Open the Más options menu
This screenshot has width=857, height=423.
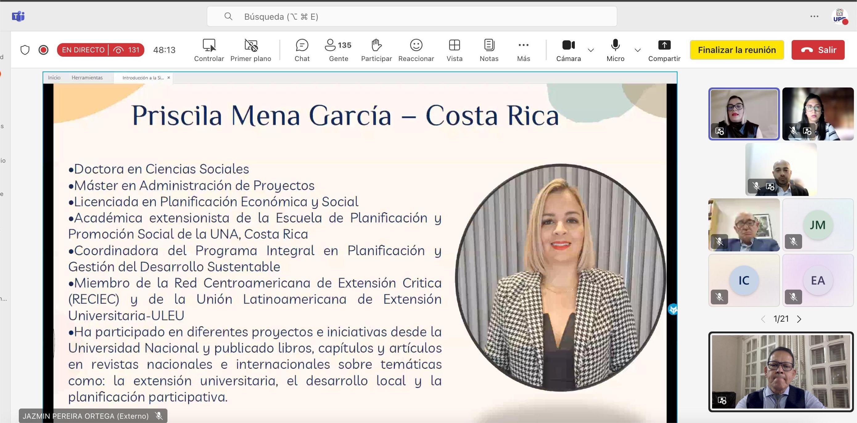523,50
